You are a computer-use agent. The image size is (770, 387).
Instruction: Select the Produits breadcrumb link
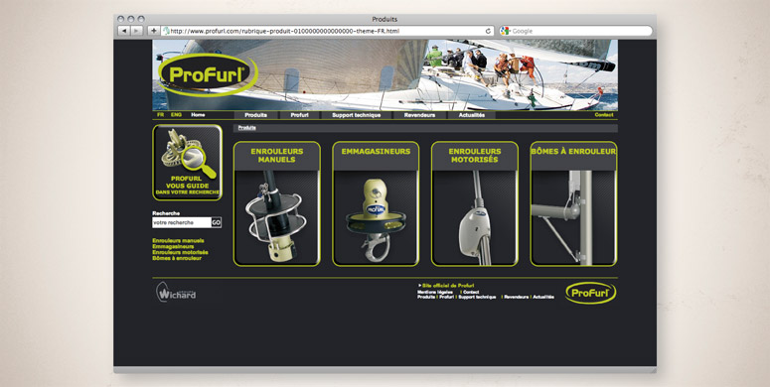point(247,128)
